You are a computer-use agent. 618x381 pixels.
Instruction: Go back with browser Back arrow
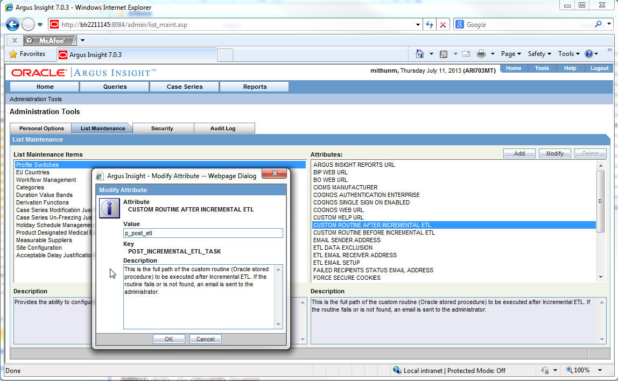[12, 24]
